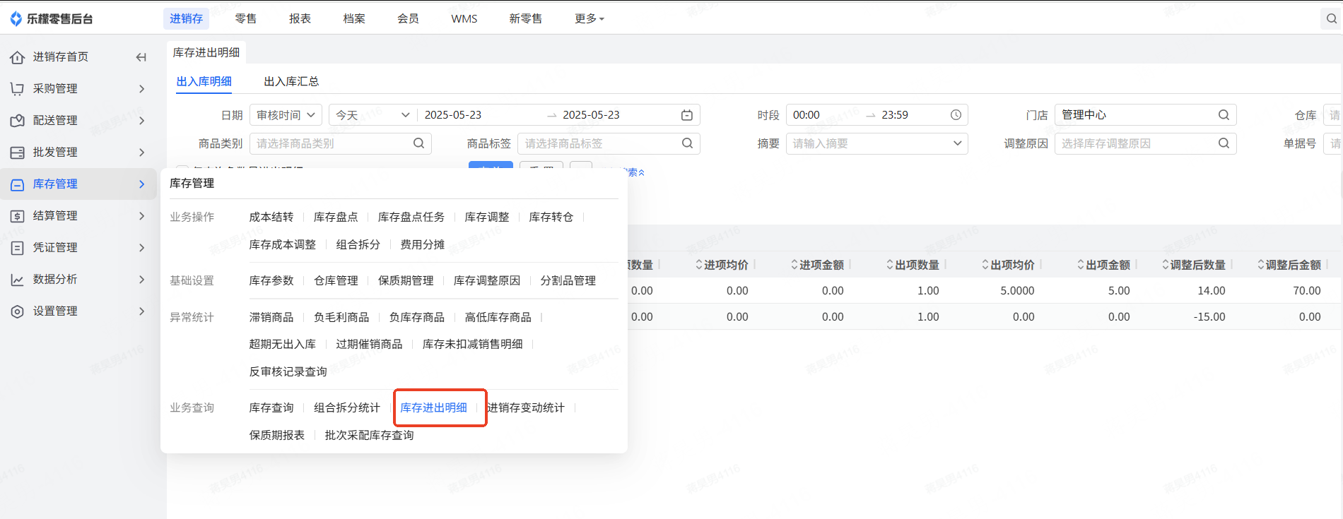The height and width of the screenshot is (519, 1343).
Task: Expand the 凭证管理 sidebar section
Action: pos(78,248)
